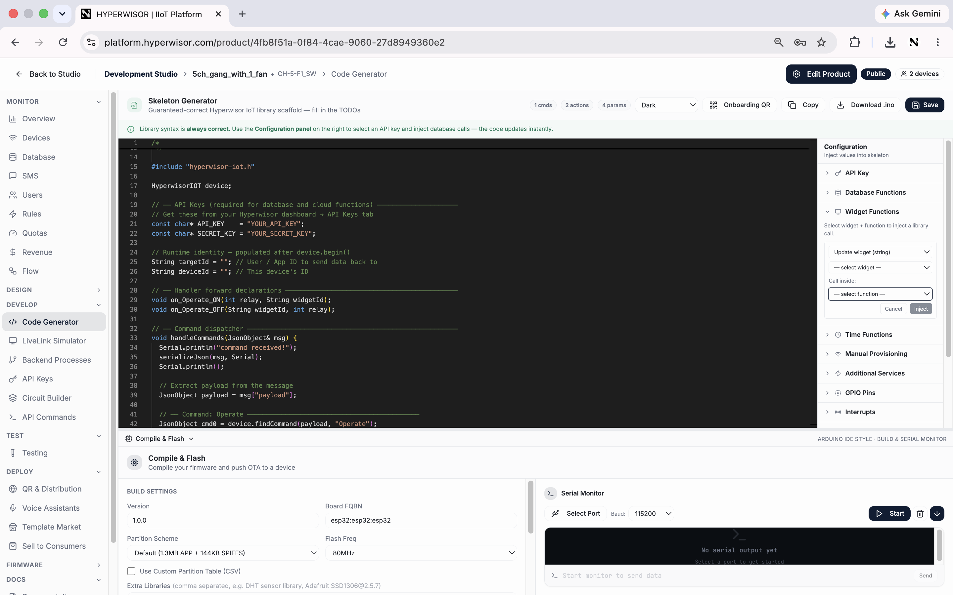Open the Dark theme dropdown
This screenshot has height=595, width=953.
[x=666, y=105]
